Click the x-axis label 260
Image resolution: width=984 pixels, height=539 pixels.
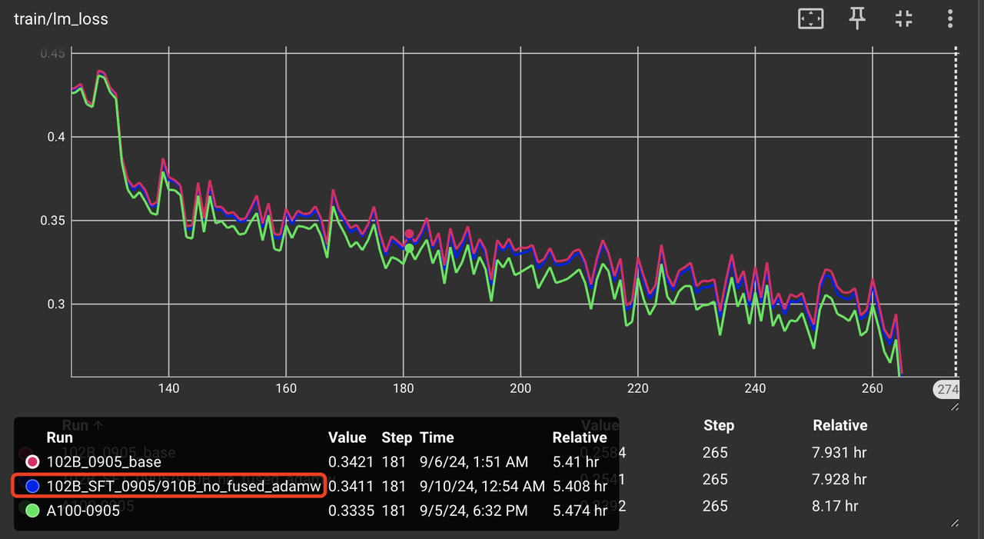[873, 388]
